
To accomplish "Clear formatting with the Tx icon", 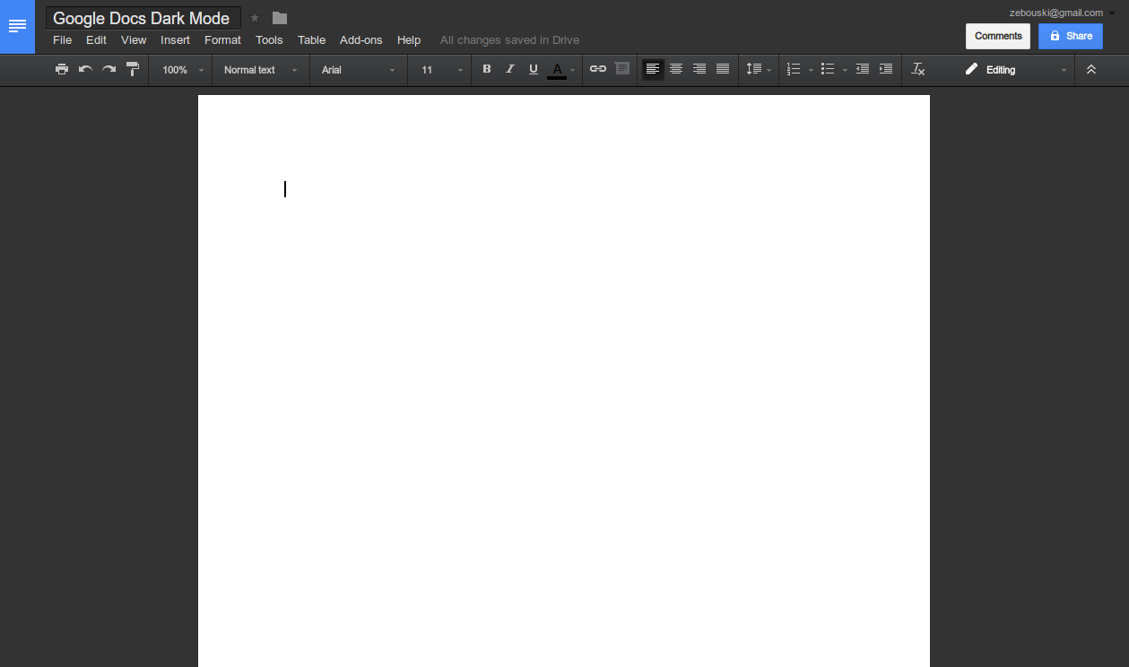I will click(x=917, y=69).
